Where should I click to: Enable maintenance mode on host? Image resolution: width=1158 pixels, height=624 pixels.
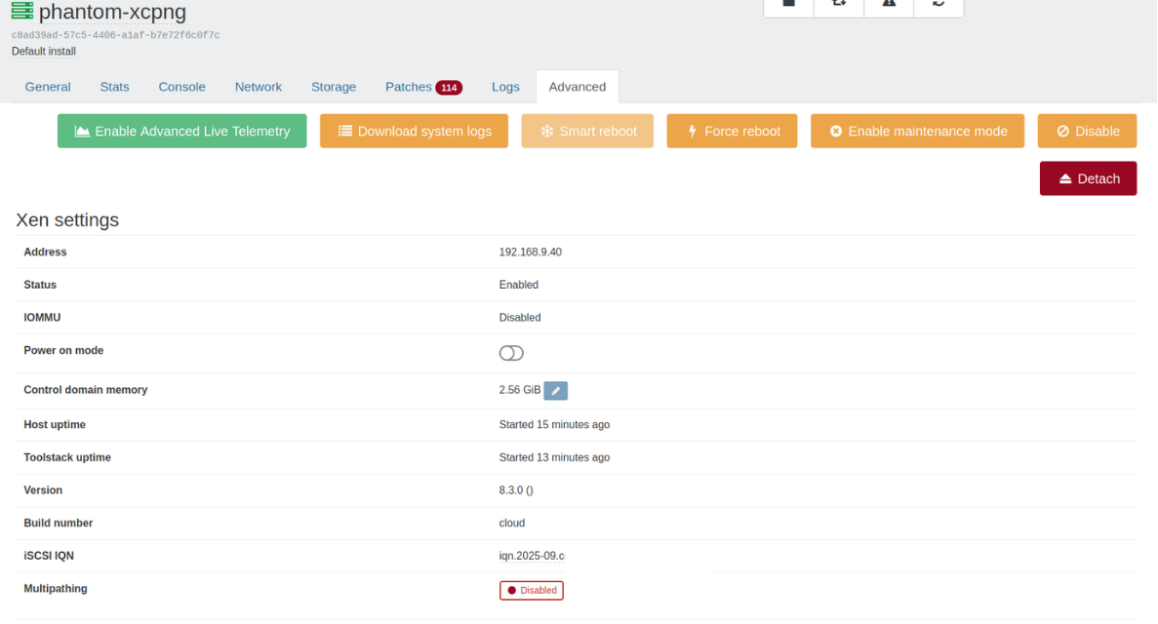click(x=917, y=132)
